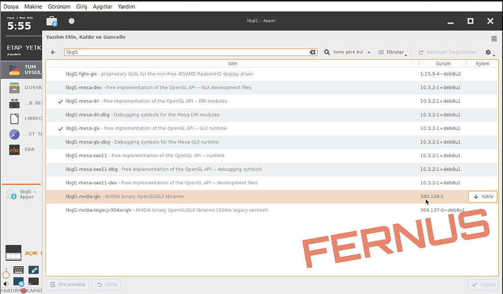Open the file manager icon in the sidebar
The image size is (503, 294).
click(x=15, y=87)
